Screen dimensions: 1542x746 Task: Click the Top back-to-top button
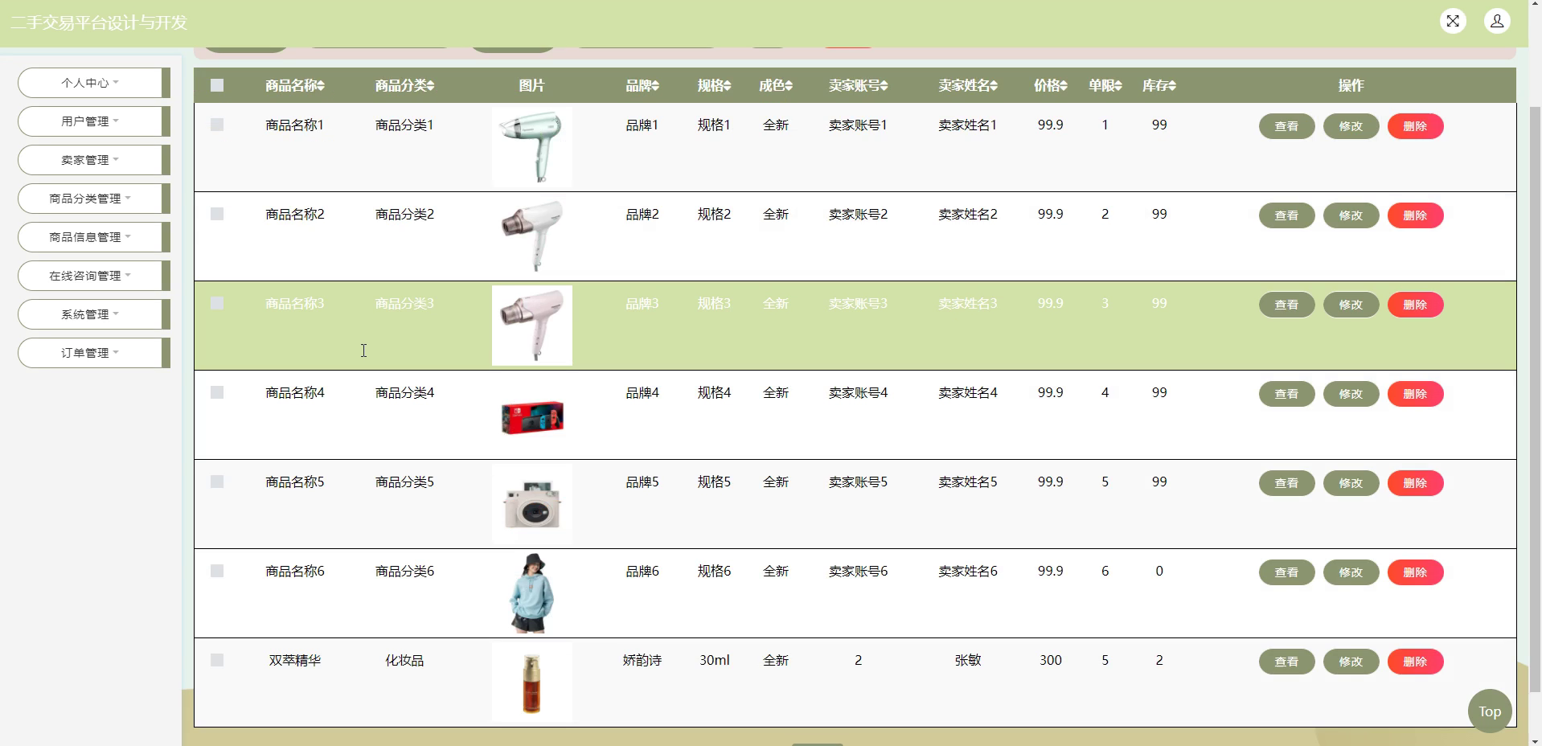pyautogui.click(x=1490, y=711)
